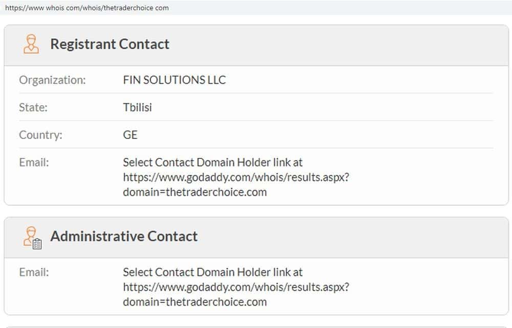Click Administrative 'Select Contact Domain Holder link at' text
The height and width of the screenshot is (328, 512).
pyautogui.click(x=212, y=272)
